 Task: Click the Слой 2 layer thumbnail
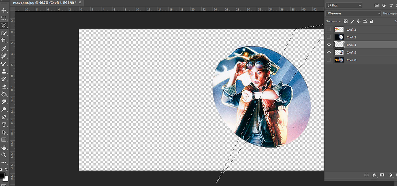click(339, 37)
